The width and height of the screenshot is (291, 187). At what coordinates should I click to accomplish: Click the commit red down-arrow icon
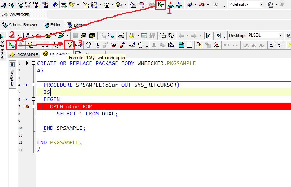(x=171, y=5)
